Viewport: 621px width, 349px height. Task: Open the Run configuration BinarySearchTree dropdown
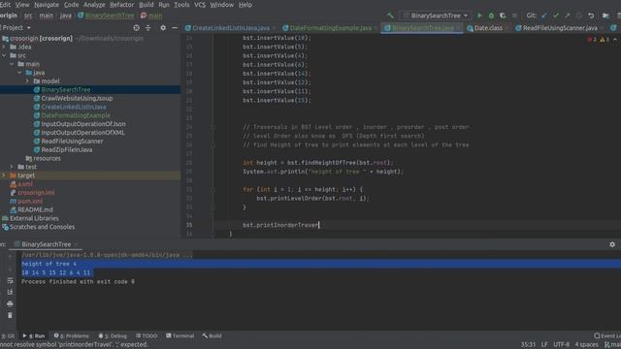point(436,16)
